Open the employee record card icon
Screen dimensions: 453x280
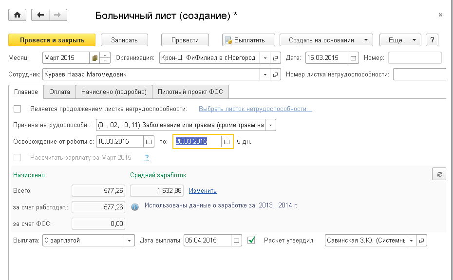(276, 75)
